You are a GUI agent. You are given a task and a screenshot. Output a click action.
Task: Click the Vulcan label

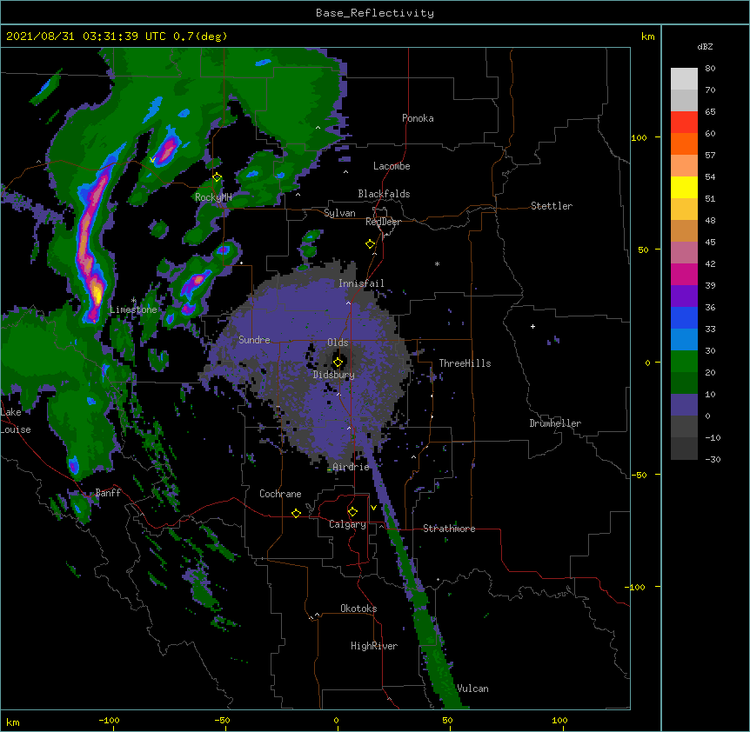click(472, 689)
